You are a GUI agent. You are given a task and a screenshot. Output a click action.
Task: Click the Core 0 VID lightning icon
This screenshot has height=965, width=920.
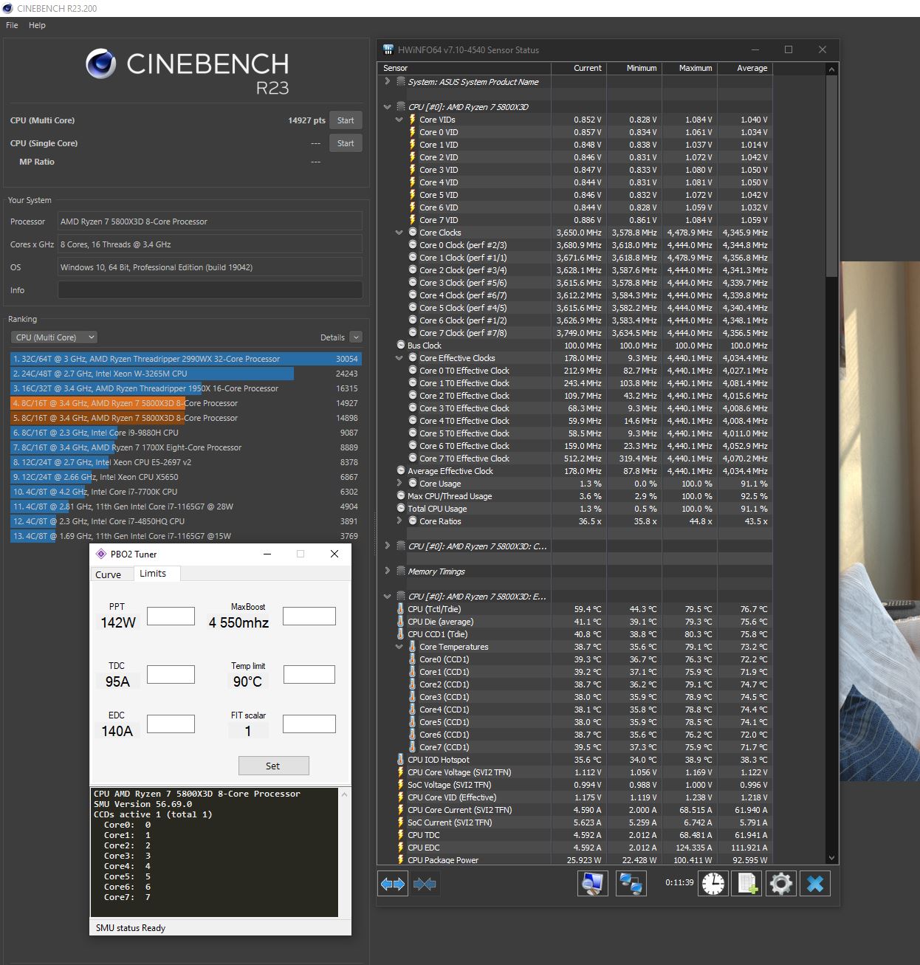[x=413, y=132]
